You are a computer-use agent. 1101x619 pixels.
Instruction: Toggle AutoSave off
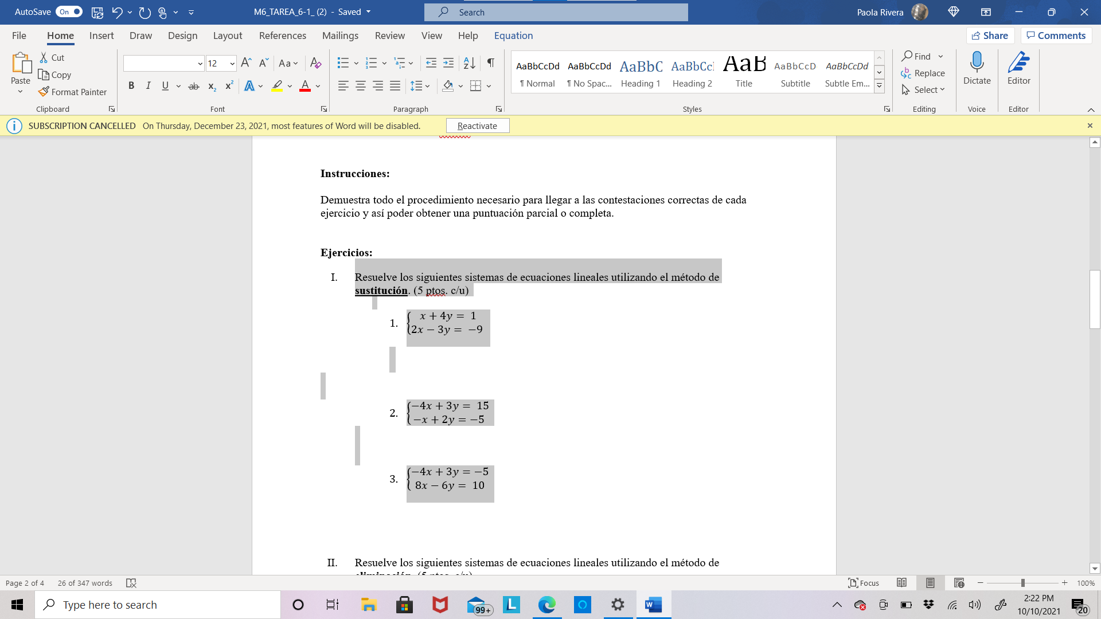pyautogui.click(x=68, y=11)
